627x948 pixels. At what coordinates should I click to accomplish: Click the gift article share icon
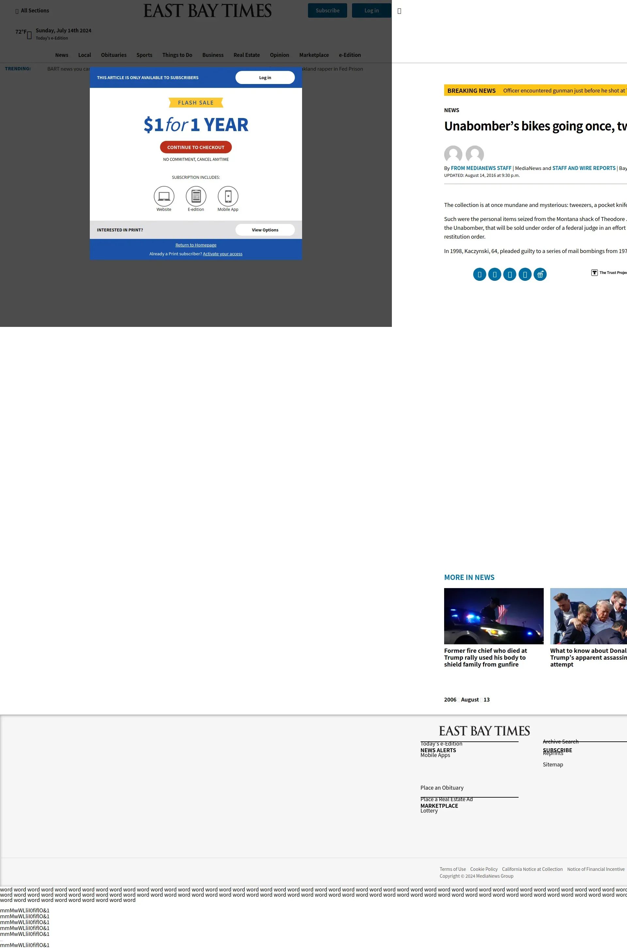[540, 275]
